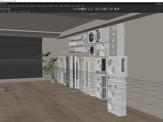Open the viewport Filter menu
The image size is (163, 122).
tap(19, 12)
